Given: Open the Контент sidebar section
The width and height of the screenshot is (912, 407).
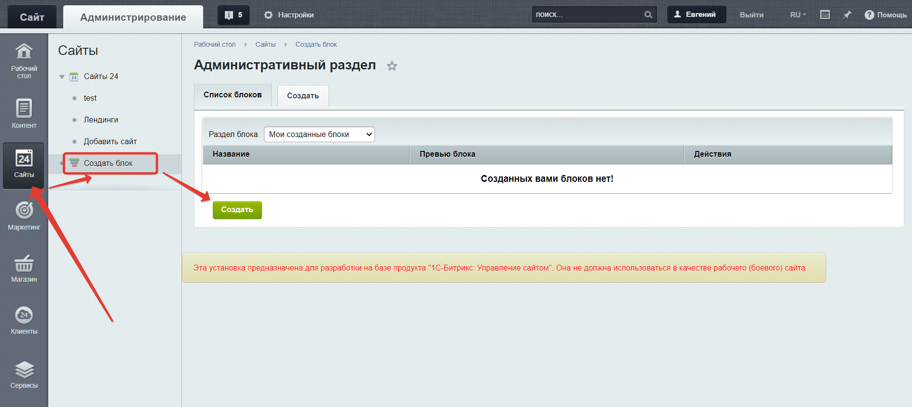Looking at the screenshot, I should [x=24, y=113].
